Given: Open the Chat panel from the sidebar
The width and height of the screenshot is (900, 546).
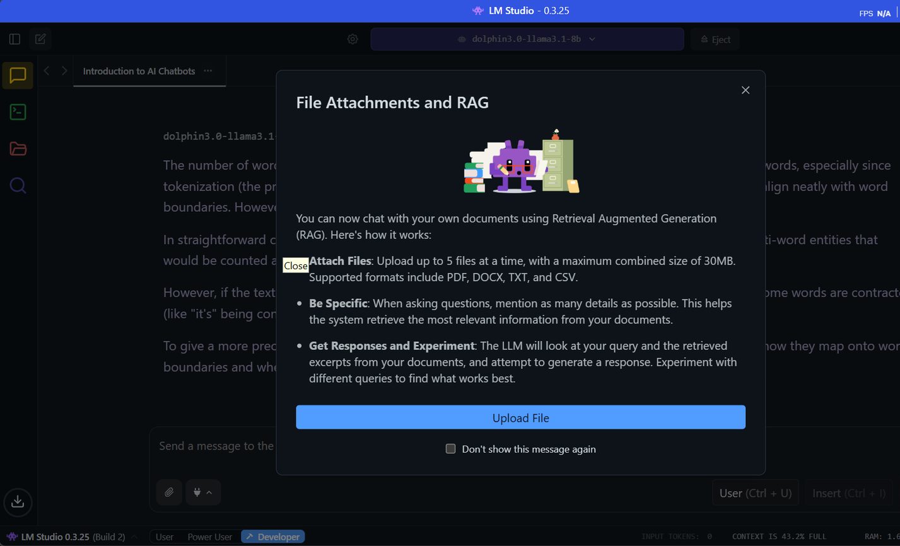Looking at the screenshot, I should (x=17, y=75).
